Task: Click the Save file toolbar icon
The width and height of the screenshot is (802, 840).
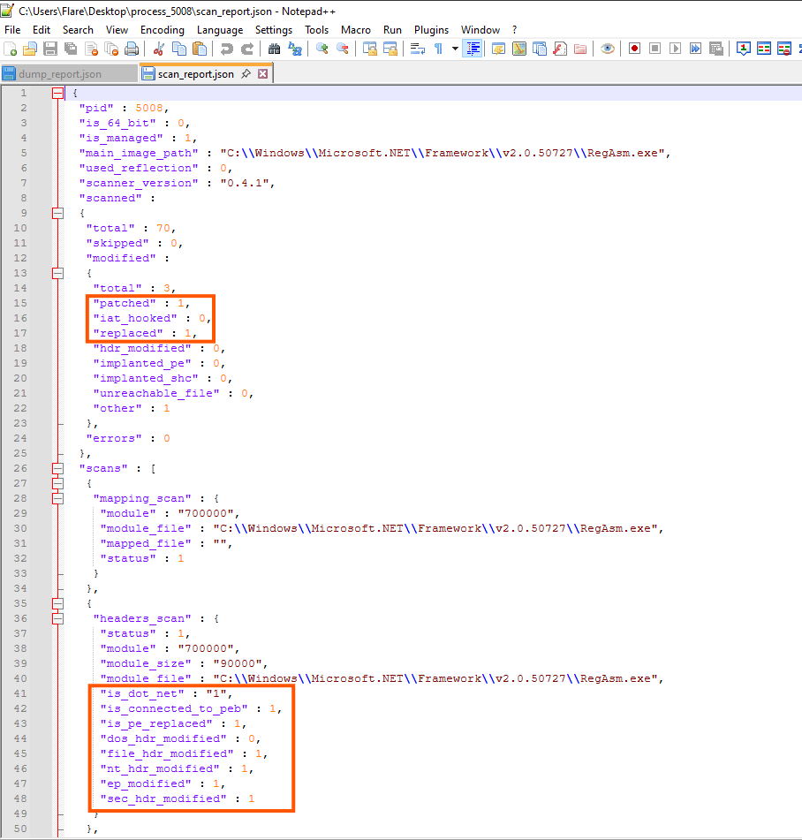Action: 50,49
